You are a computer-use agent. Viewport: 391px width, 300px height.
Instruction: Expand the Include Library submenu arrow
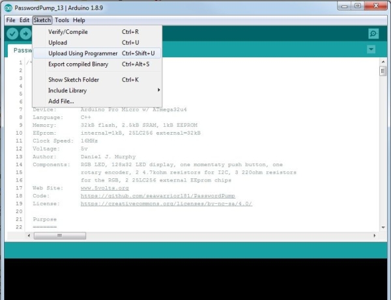tap(158, 90)
